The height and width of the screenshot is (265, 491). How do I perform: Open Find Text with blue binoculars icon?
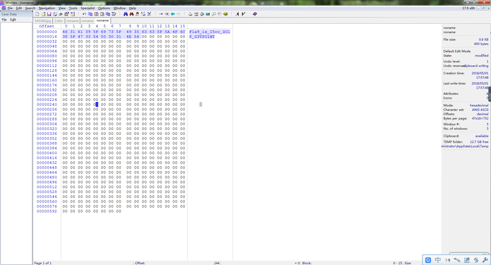pos(126,14)
